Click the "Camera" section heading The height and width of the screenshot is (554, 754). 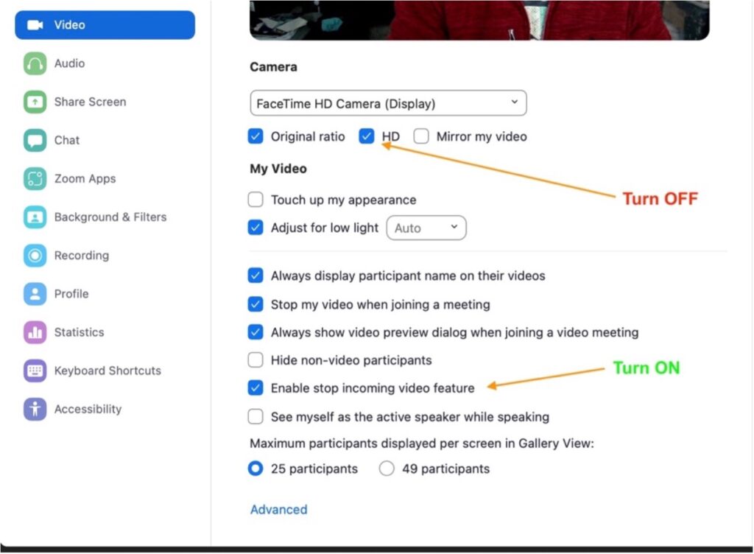click(x=273, y=67)
